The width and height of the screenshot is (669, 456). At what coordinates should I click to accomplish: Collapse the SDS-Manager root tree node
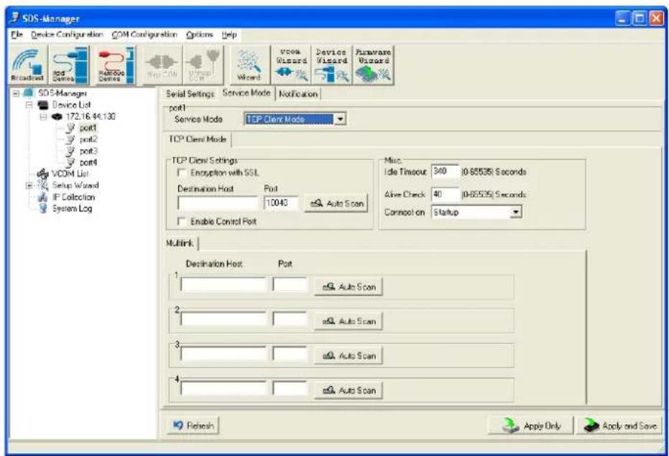point(16,93)
